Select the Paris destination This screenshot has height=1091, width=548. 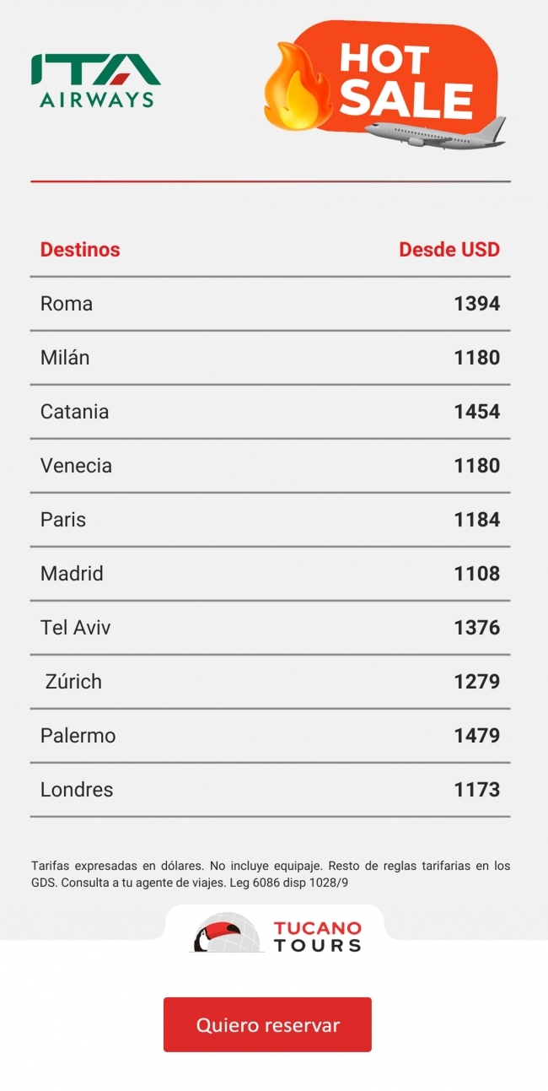point(63,520)
